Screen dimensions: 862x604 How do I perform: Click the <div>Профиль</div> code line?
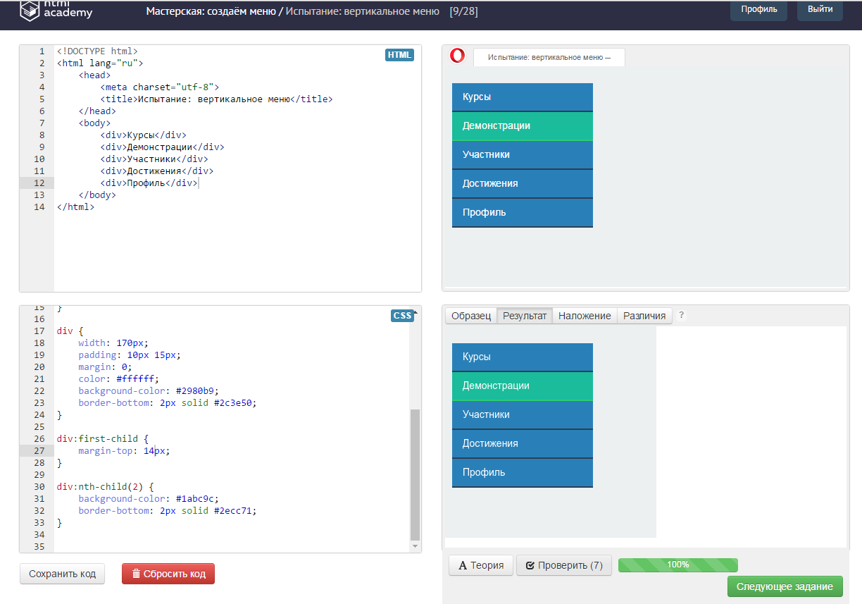pos(149,183)
